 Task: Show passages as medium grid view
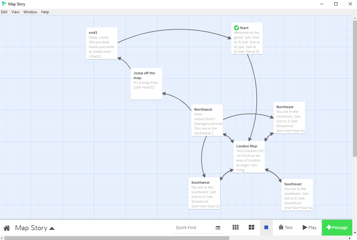click(251, 227)
